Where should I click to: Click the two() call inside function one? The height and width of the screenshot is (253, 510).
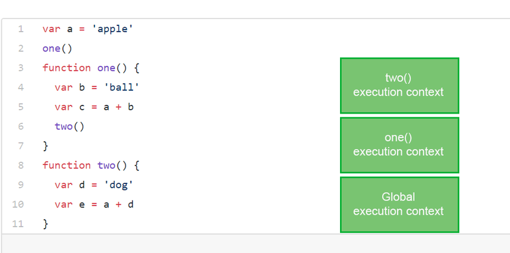pos(69,126)
